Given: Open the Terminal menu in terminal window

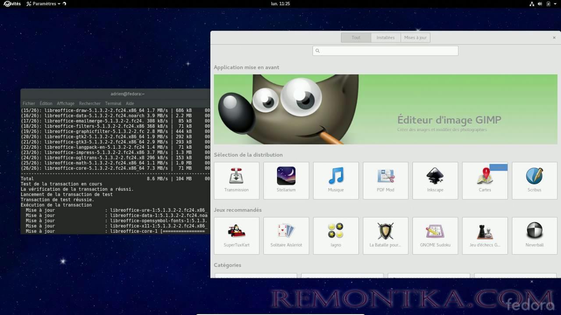Looking at the screenshot, I should click(113, 104).
